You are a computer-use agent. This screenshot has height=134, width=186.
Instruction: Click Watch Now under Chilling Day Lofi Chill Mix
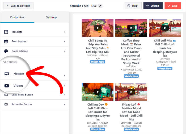click(98, 129)
